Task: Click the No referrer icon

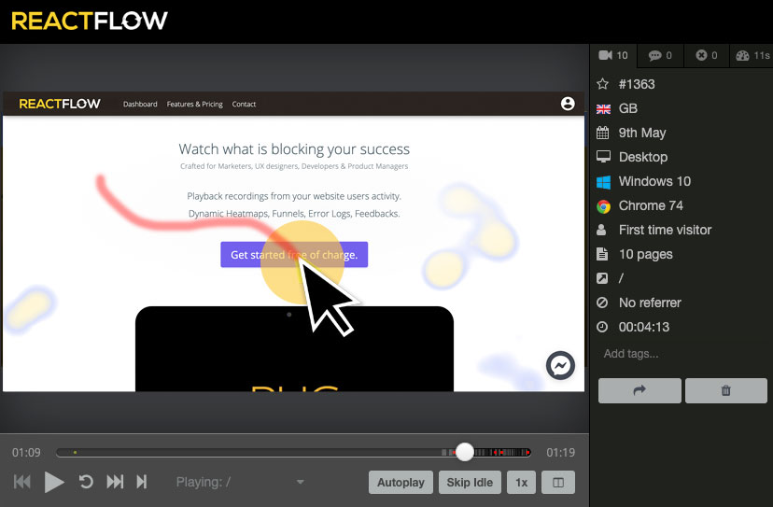Action: click(602, 303)
